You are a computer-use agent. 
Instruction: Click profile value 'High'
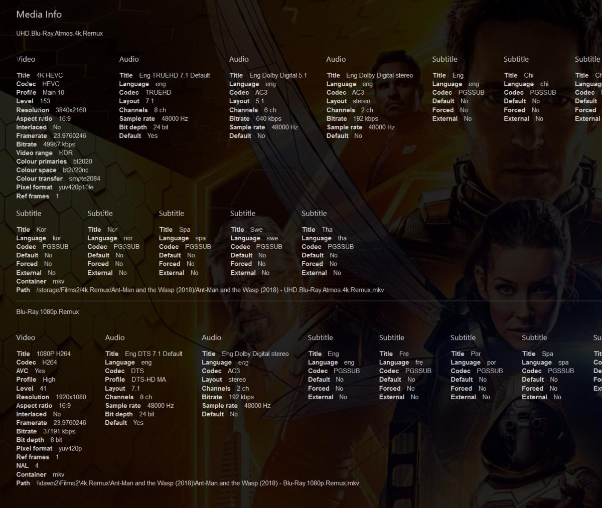[49, 379]
